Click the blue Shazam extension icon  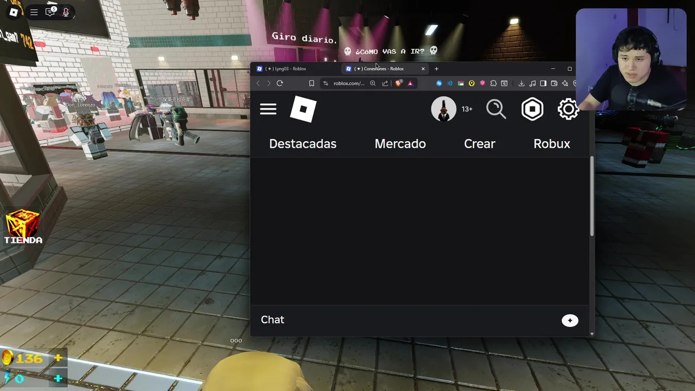click(x=439, y=83)
